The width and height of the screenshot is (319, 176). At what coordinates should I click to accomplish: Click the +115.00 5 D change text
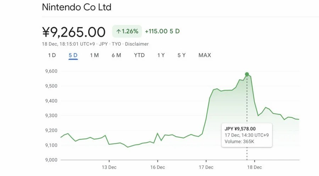click(162, 31)
